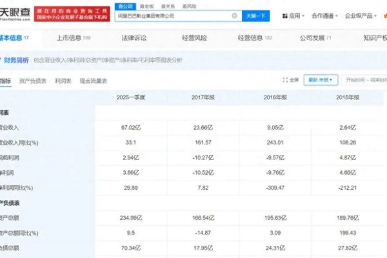Click the 243.01 revenue growth value
The width and height of the screenshot is (387, 258).
(x=275, y=143)
